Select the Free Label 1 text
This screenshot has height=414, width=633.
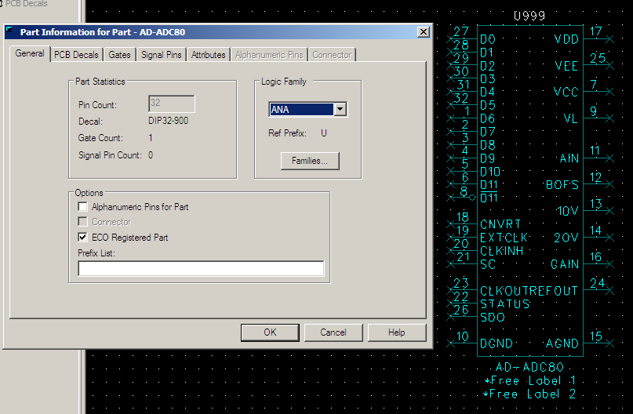pos(529,380)
